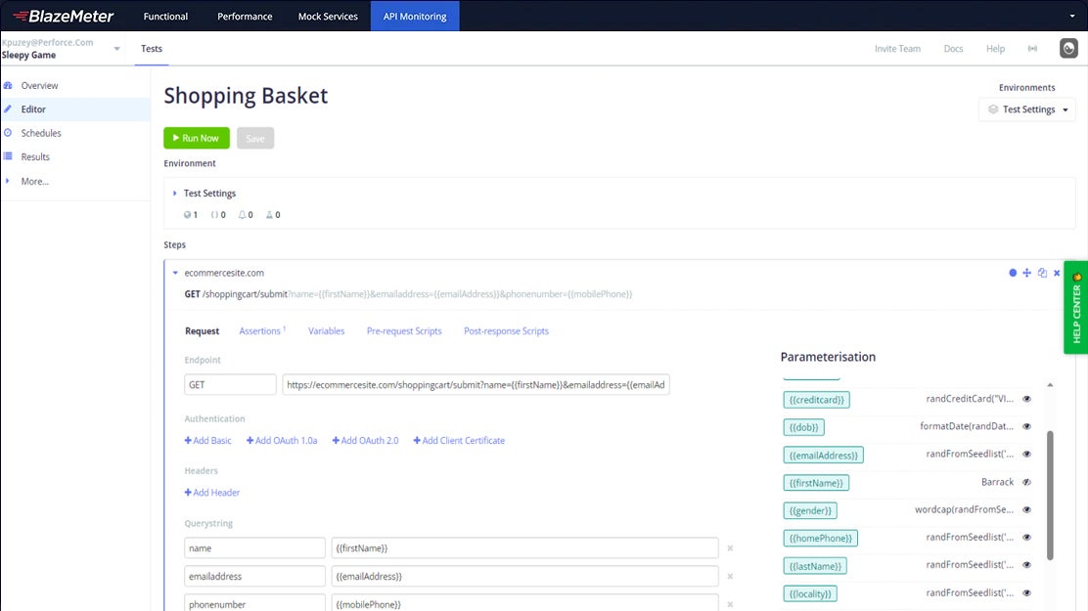Open Schedules in the sidebar
Screen dimensions: 1088x611
(x=41, y=132)
